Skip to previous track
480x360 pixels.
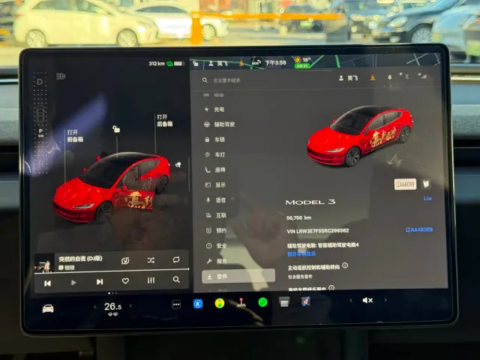[x=47, y=283]
